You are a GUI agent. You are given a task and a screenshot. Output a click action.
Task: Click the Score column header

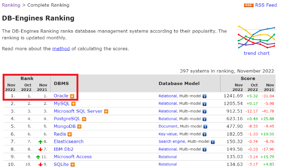(x=248, y=78)
